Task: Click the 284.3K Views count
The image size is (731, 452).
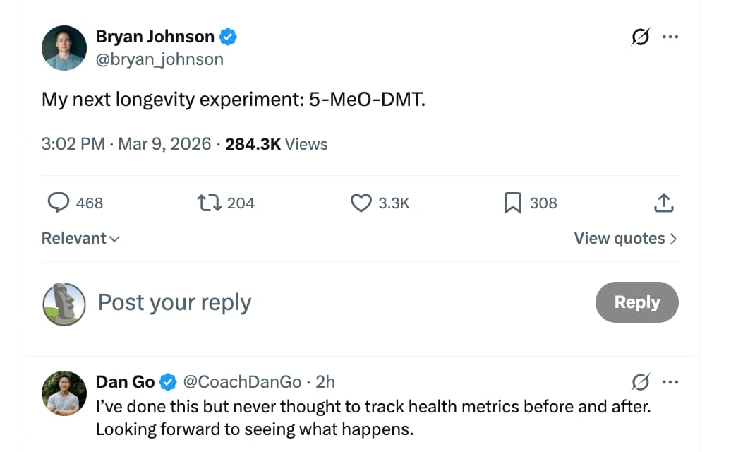Action: click(x=276, y=144)
